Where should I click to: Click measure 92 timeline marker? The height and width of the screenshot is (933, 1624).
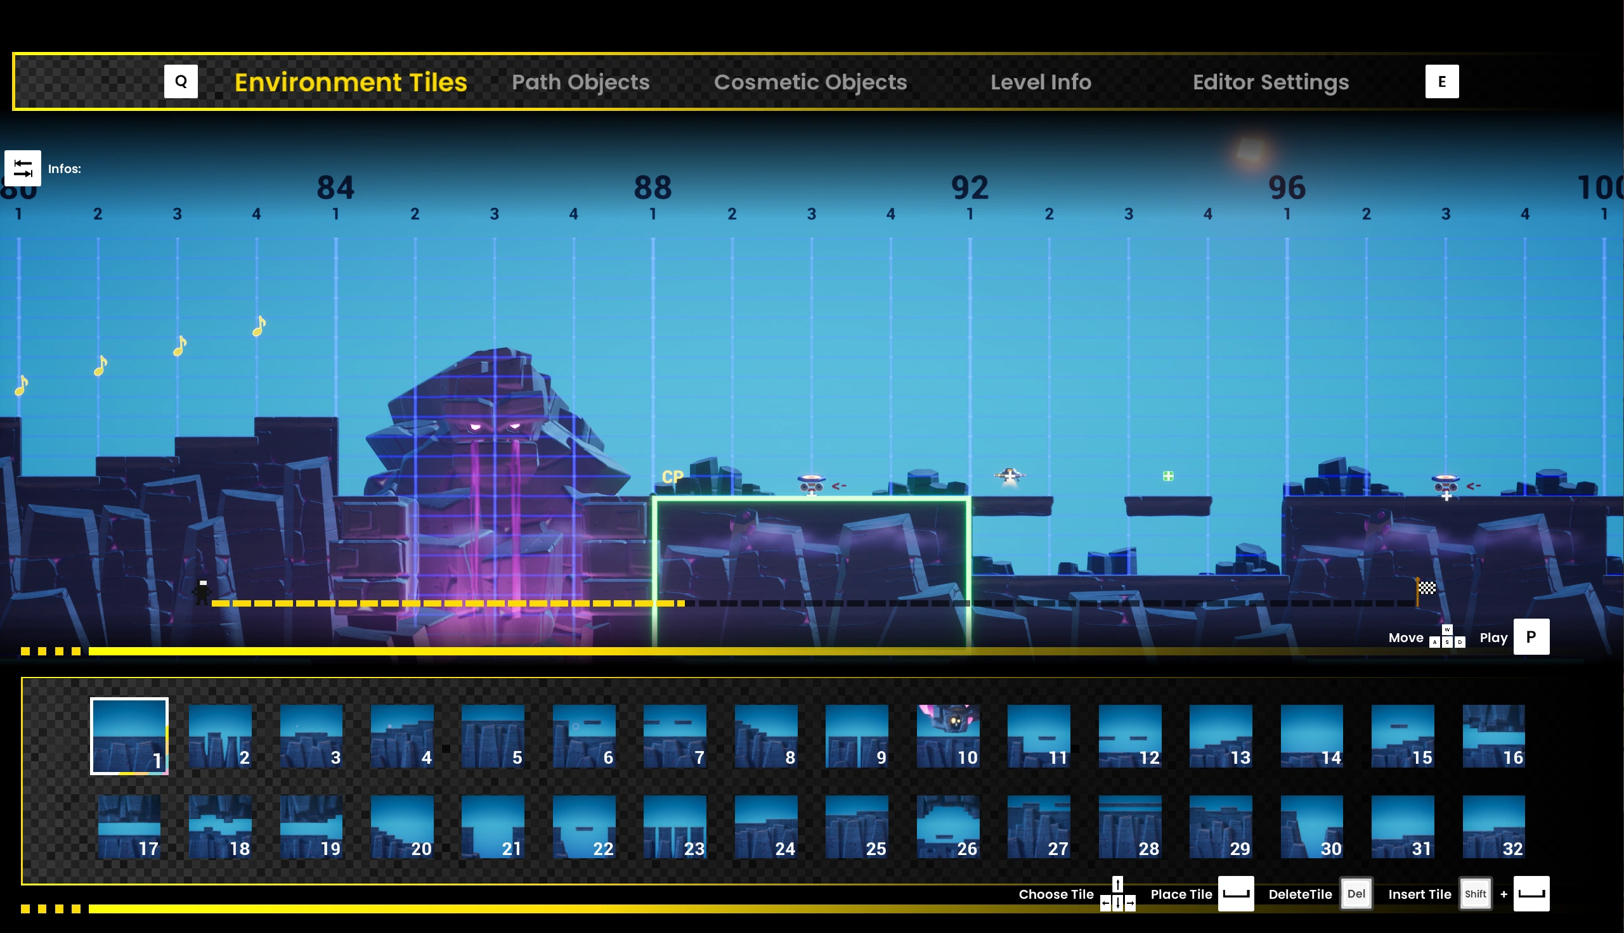[x=969, y=188]
